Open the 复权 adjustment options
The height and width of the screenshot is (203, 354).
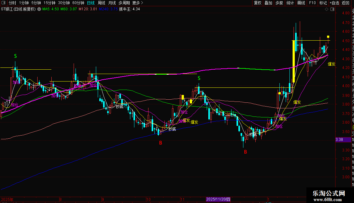coord(258,3)
